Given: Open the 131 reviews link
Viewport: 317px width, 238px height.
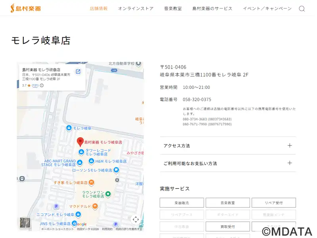Looking at the screenshot, I should [35, 85].
